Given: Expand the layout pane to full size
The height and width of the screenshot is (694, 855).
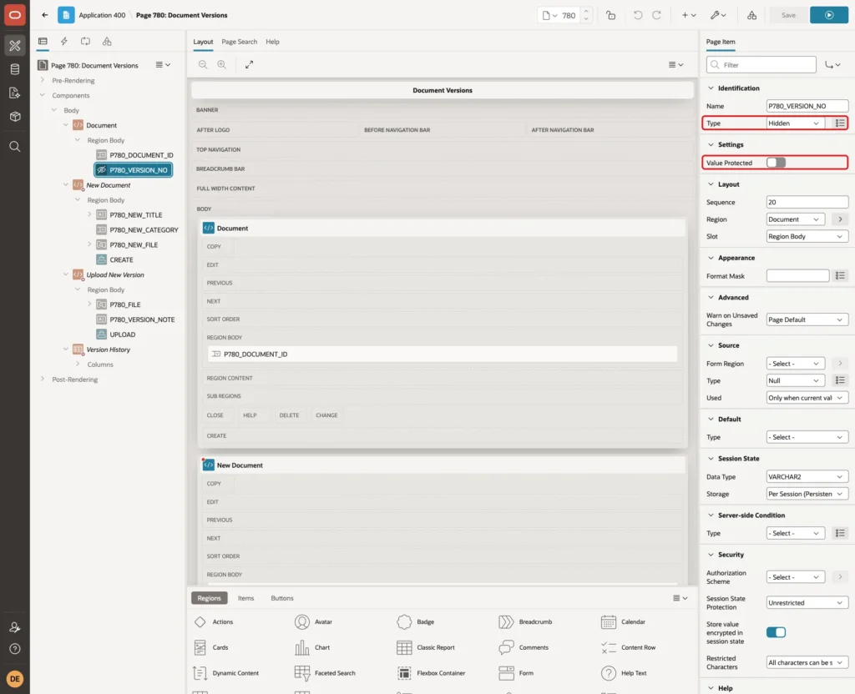Looking at the screenshot, I should pyautogui.click(x=249, y=64).
